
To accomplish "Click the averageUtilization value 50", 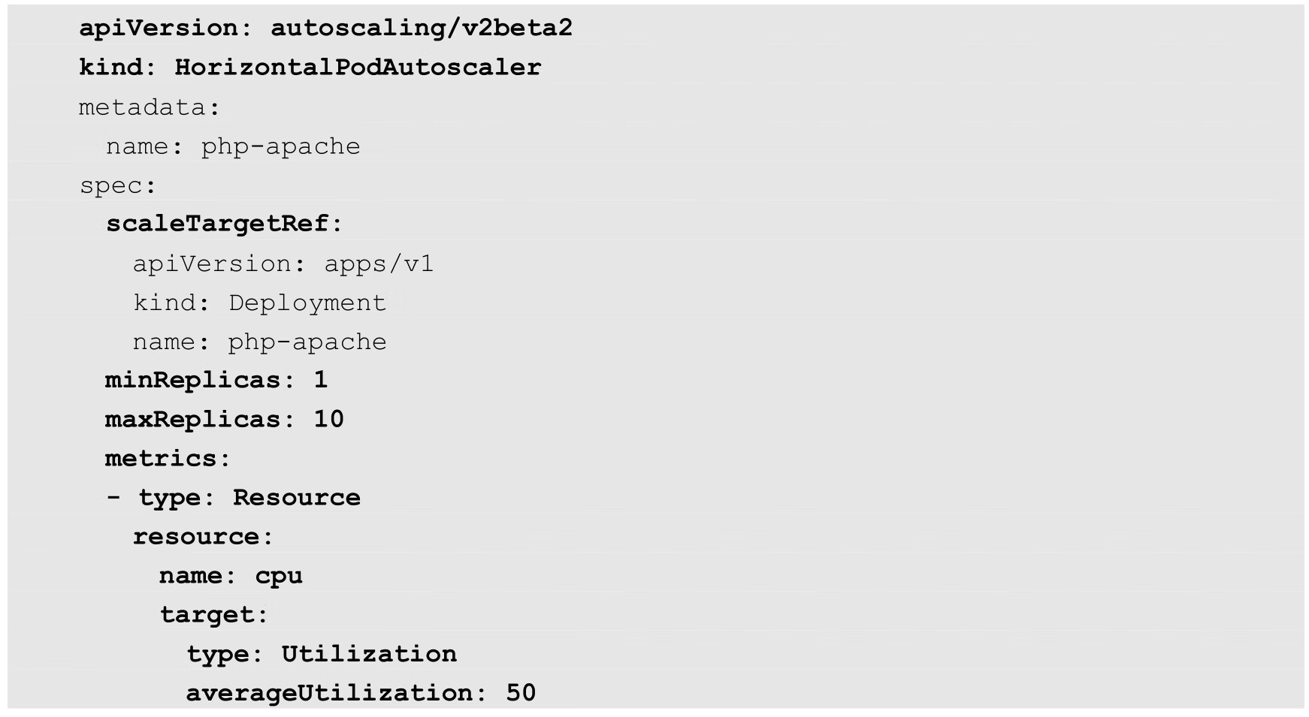I will pyautogui.click(x=521, y=692).
